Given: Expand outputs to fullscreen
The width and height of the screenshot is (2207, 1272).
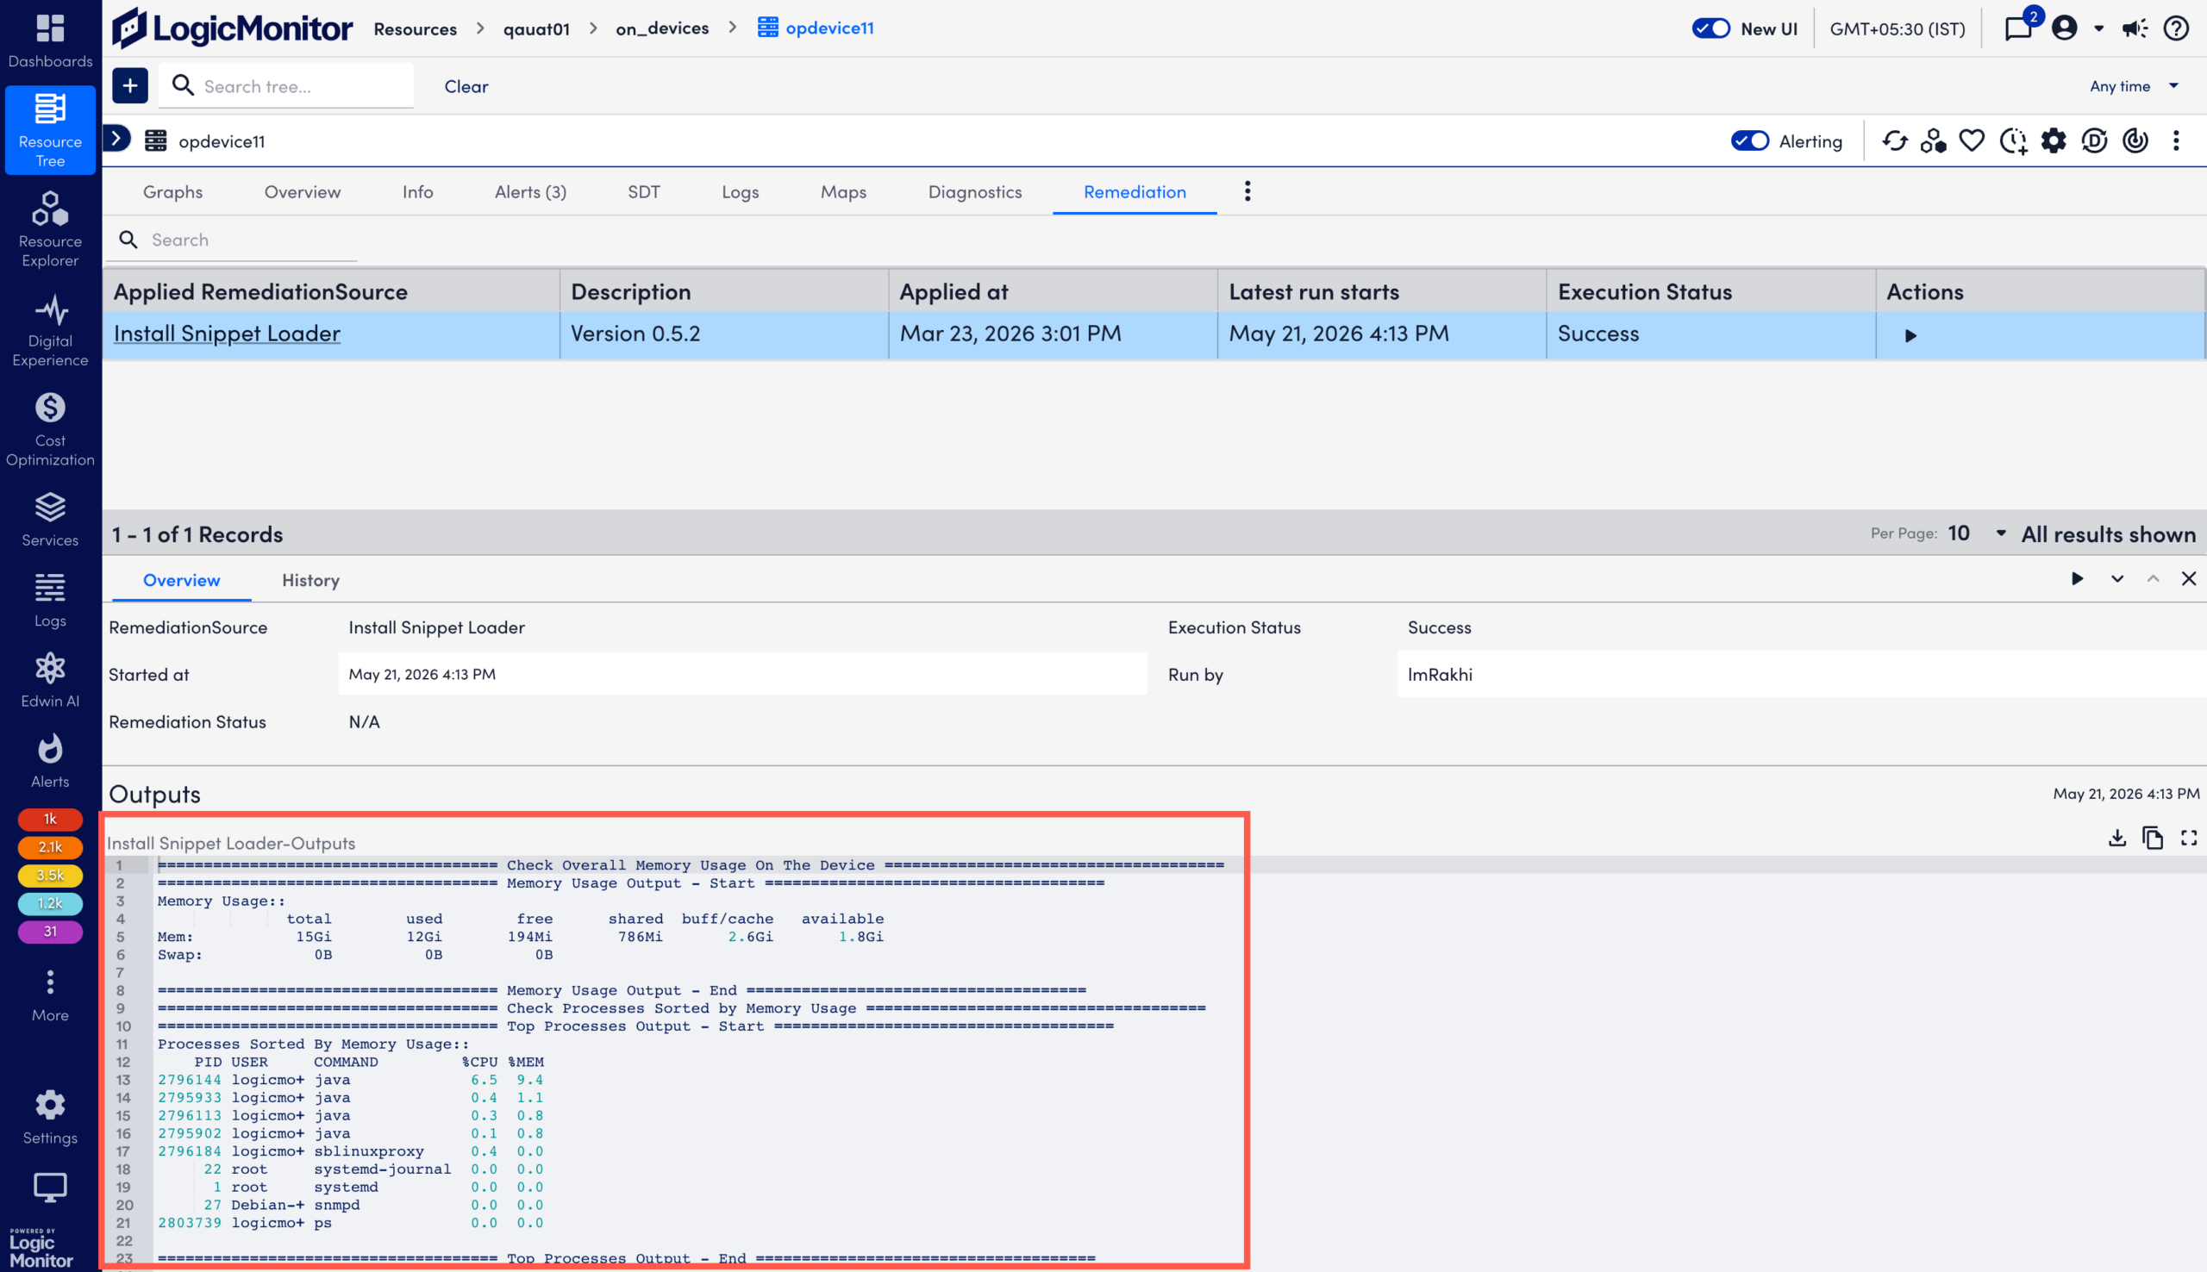Looking at the screenshot, I should tap(2189, 838).
